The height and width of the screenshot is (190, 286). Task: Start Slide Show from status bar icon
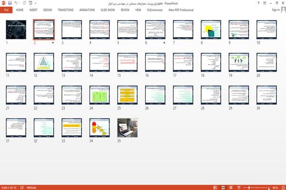[239, 188]
